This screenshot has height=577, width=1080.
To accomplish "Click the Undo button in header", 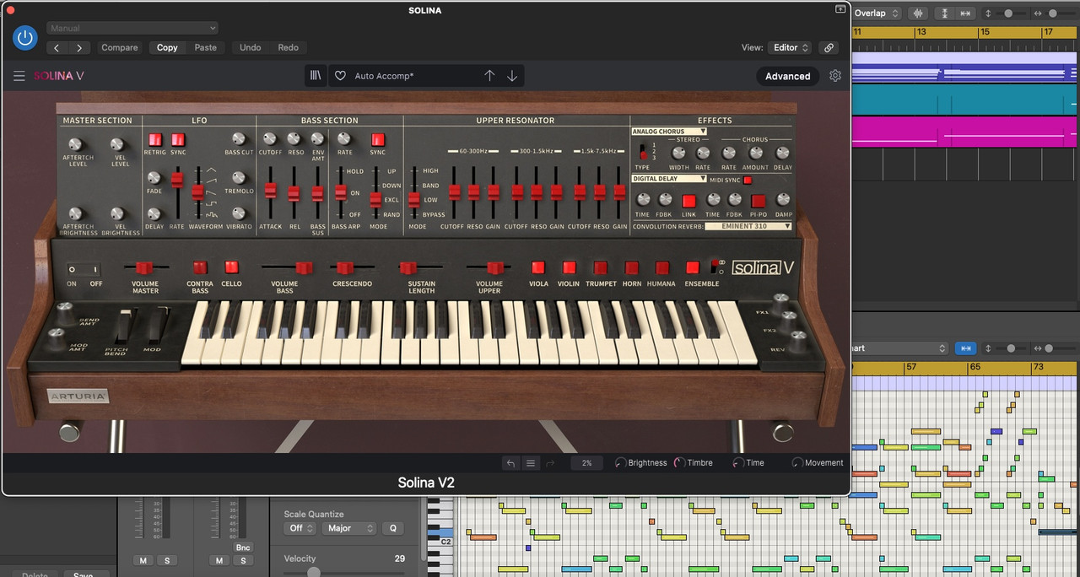I will coord(251,48).
